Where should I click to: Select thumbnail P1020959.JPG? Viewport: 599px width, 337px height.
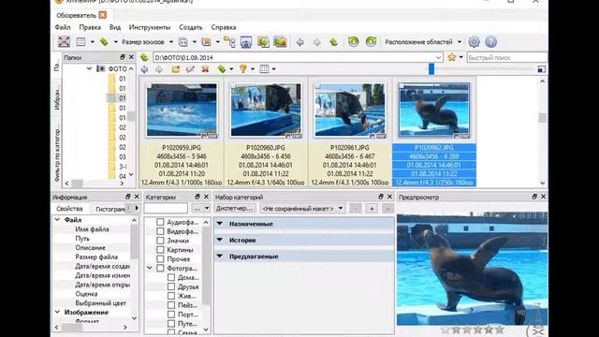[x=182, y=133]
